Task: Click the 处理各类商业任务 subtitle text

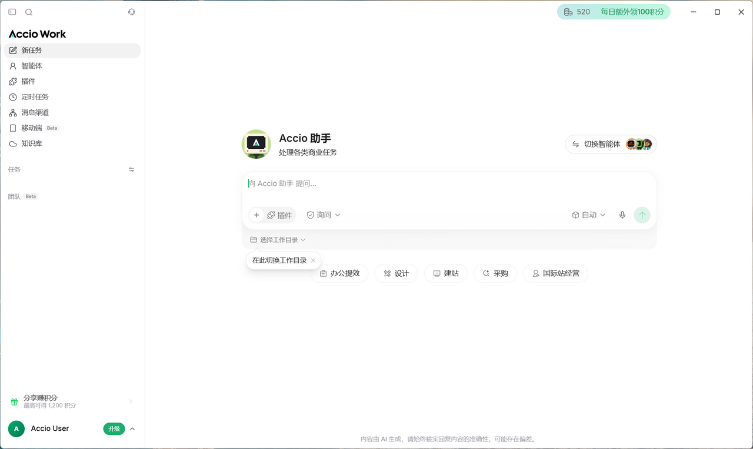Action: click(x=308, y=153)
